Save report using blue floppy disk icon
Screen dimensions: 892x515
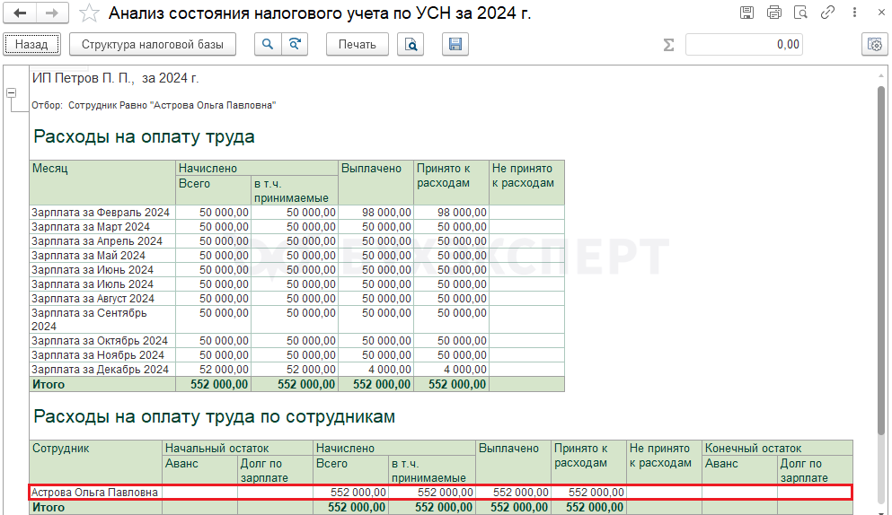pos(455,44)
